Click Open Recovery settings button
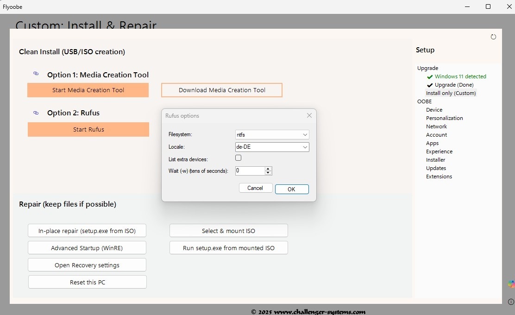The width and height of the screenshot is (515, 315). click(x=87, y=265)
